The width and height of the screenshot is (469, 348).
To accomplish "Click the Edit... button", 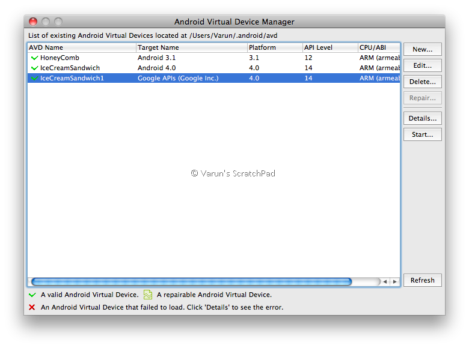I will [422, 65].
